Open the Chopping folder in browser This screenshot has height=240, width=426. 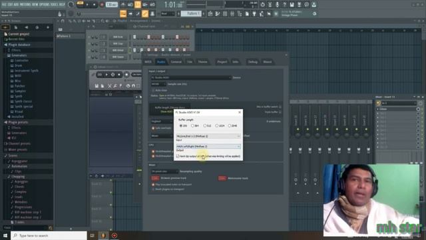(18, 177)
